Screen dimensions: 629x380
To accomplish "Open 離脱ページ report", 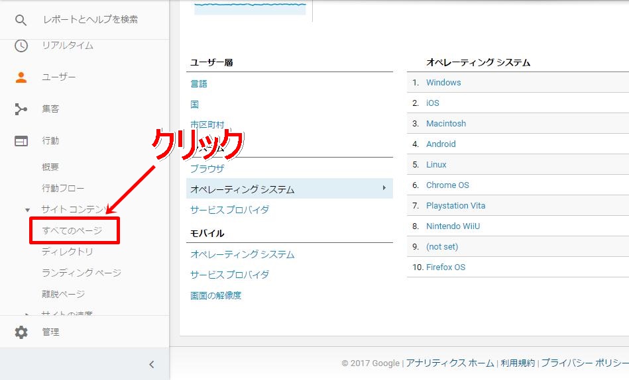I will pyautogui.click(x=64, y=294).
